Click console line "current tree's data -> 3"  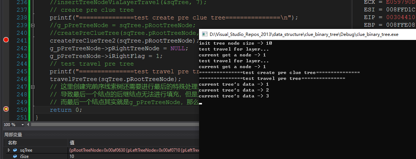[x=234, y=96]
